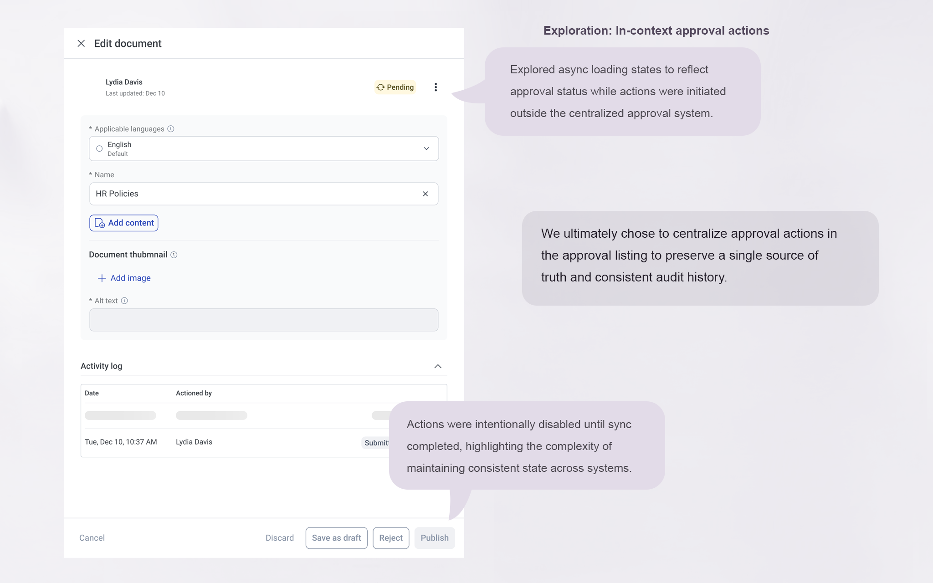Click the Publish button
The height and width of the screenshot is (583, 933).
click(434, 538)
